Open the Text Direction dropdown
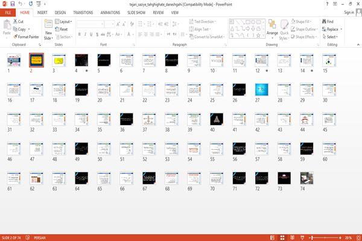 pyautogui.click(x=203, y=22)
